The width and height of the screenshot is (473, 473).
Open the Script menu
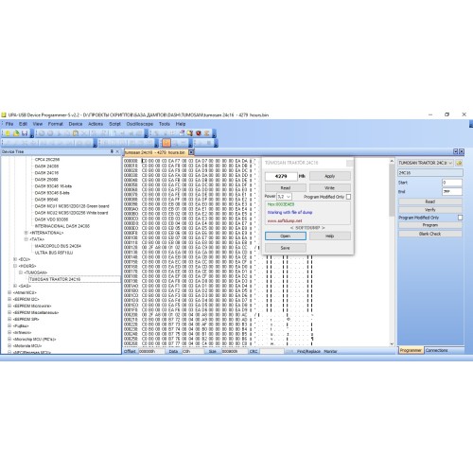click(x=114, y=124)
